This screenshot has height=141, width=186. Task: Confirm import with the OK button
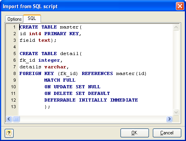[x=135, y=133]
